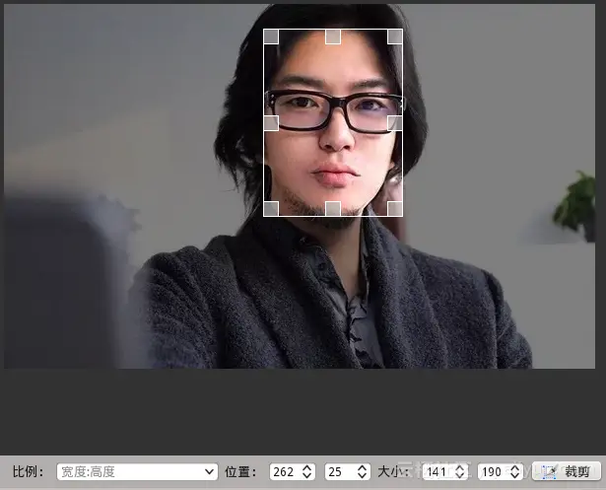
Task: Click the bottom-left crop selection handle
Action: (271, 208)
